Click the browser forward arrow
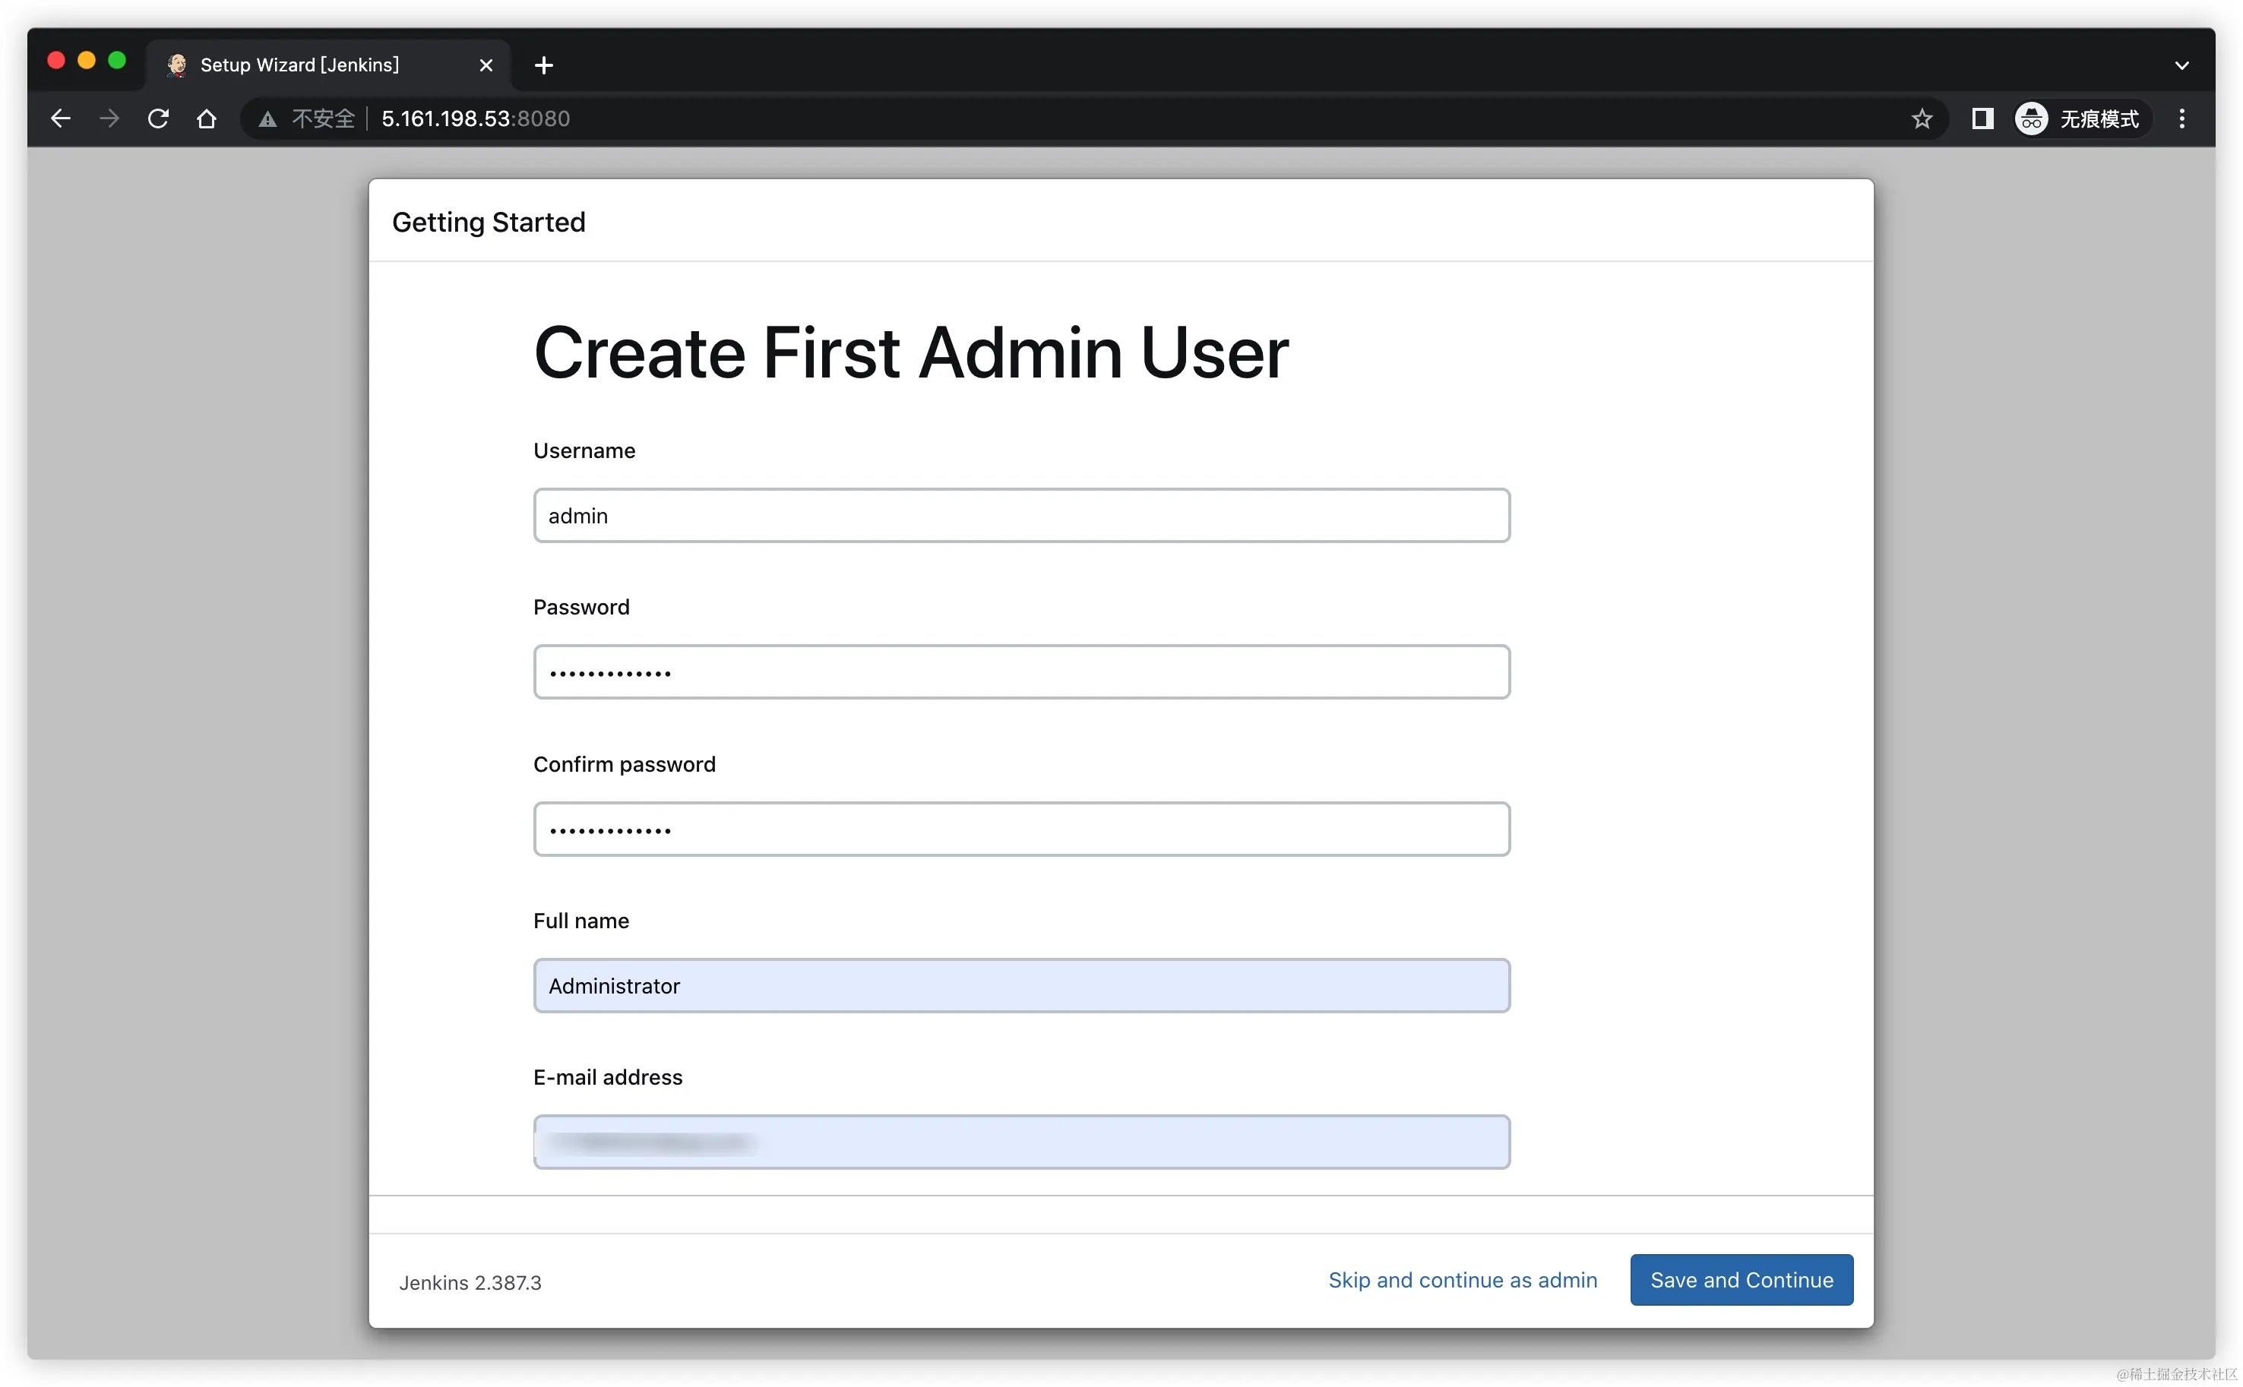Viewport: 2243px width, 1387px height. pyautogui.click(x=109, y=118)
